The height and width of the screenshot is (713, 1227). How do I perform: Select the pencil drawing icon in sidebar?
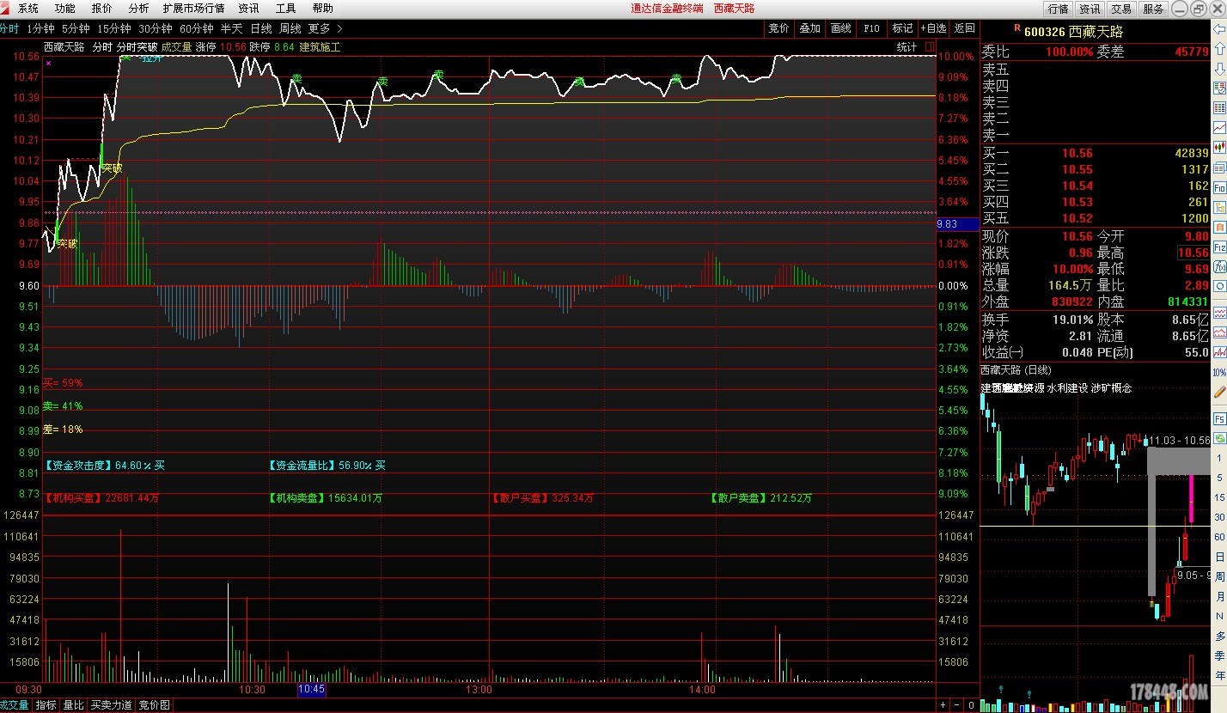tap(1219, 392)
